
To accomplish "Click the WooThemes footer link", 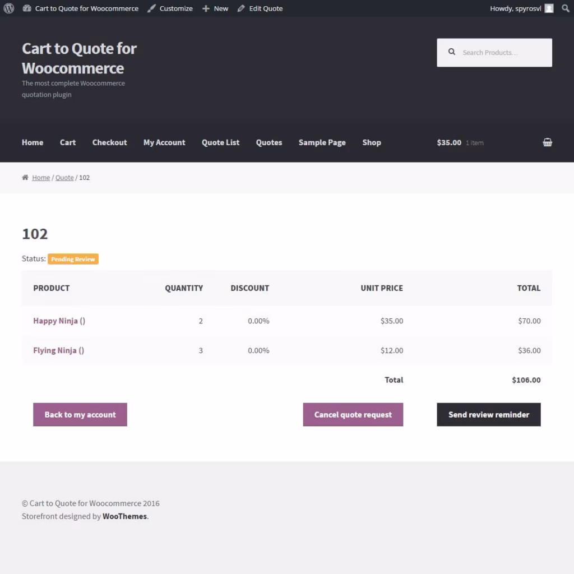I will (x=125, y=516).
